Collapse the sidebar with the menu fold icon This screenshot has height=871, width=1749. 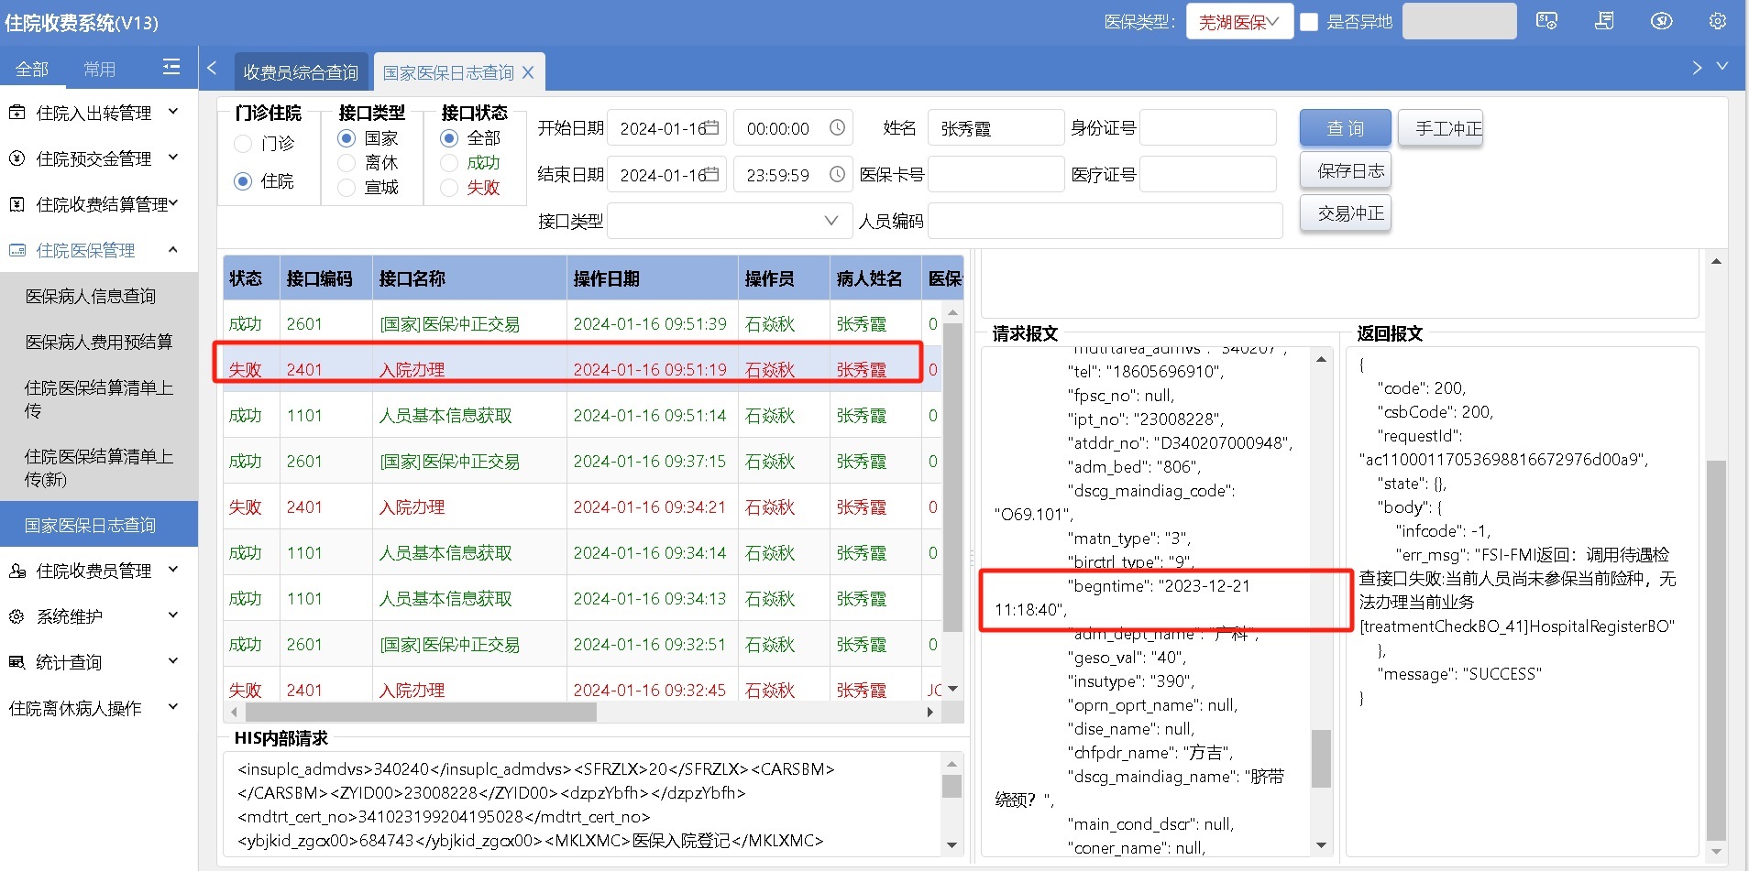[171, 67]
